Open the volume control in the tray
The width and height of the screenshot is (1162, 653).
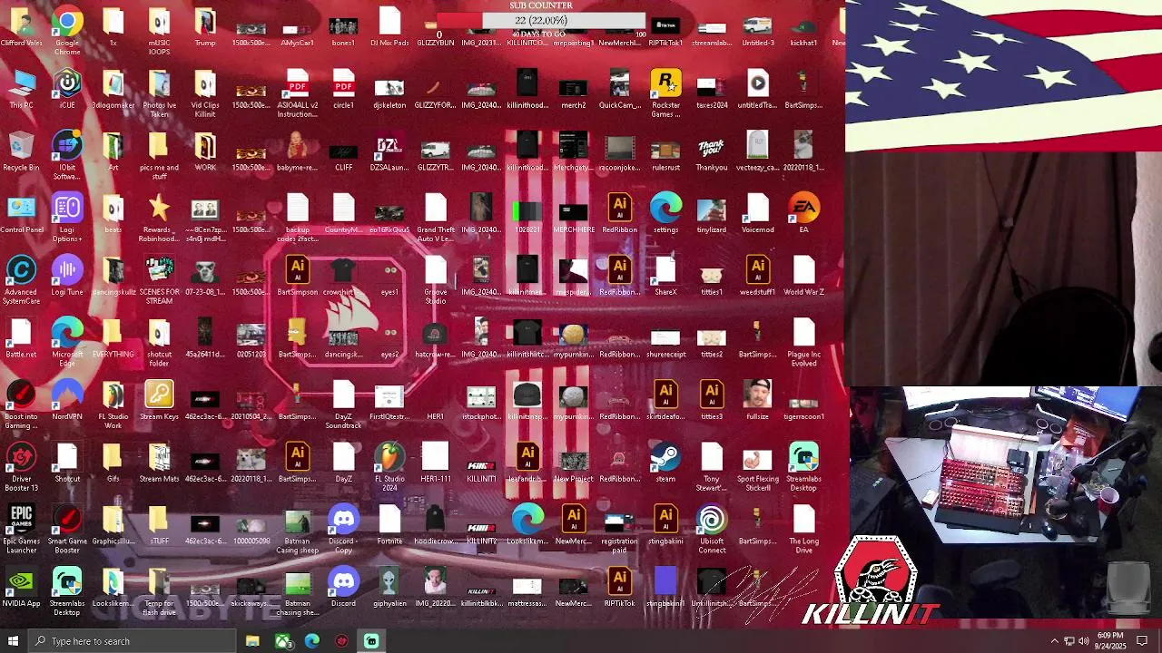(x=1083, y=641)
